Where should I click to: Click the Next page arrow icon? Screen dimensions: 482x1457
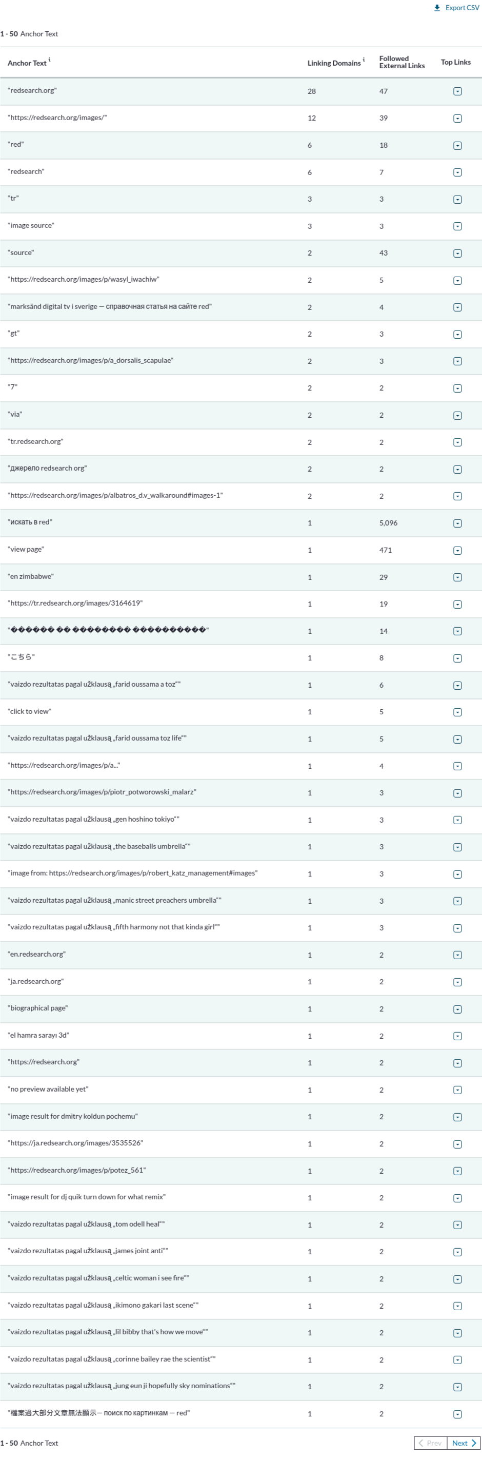(473, 1443)
